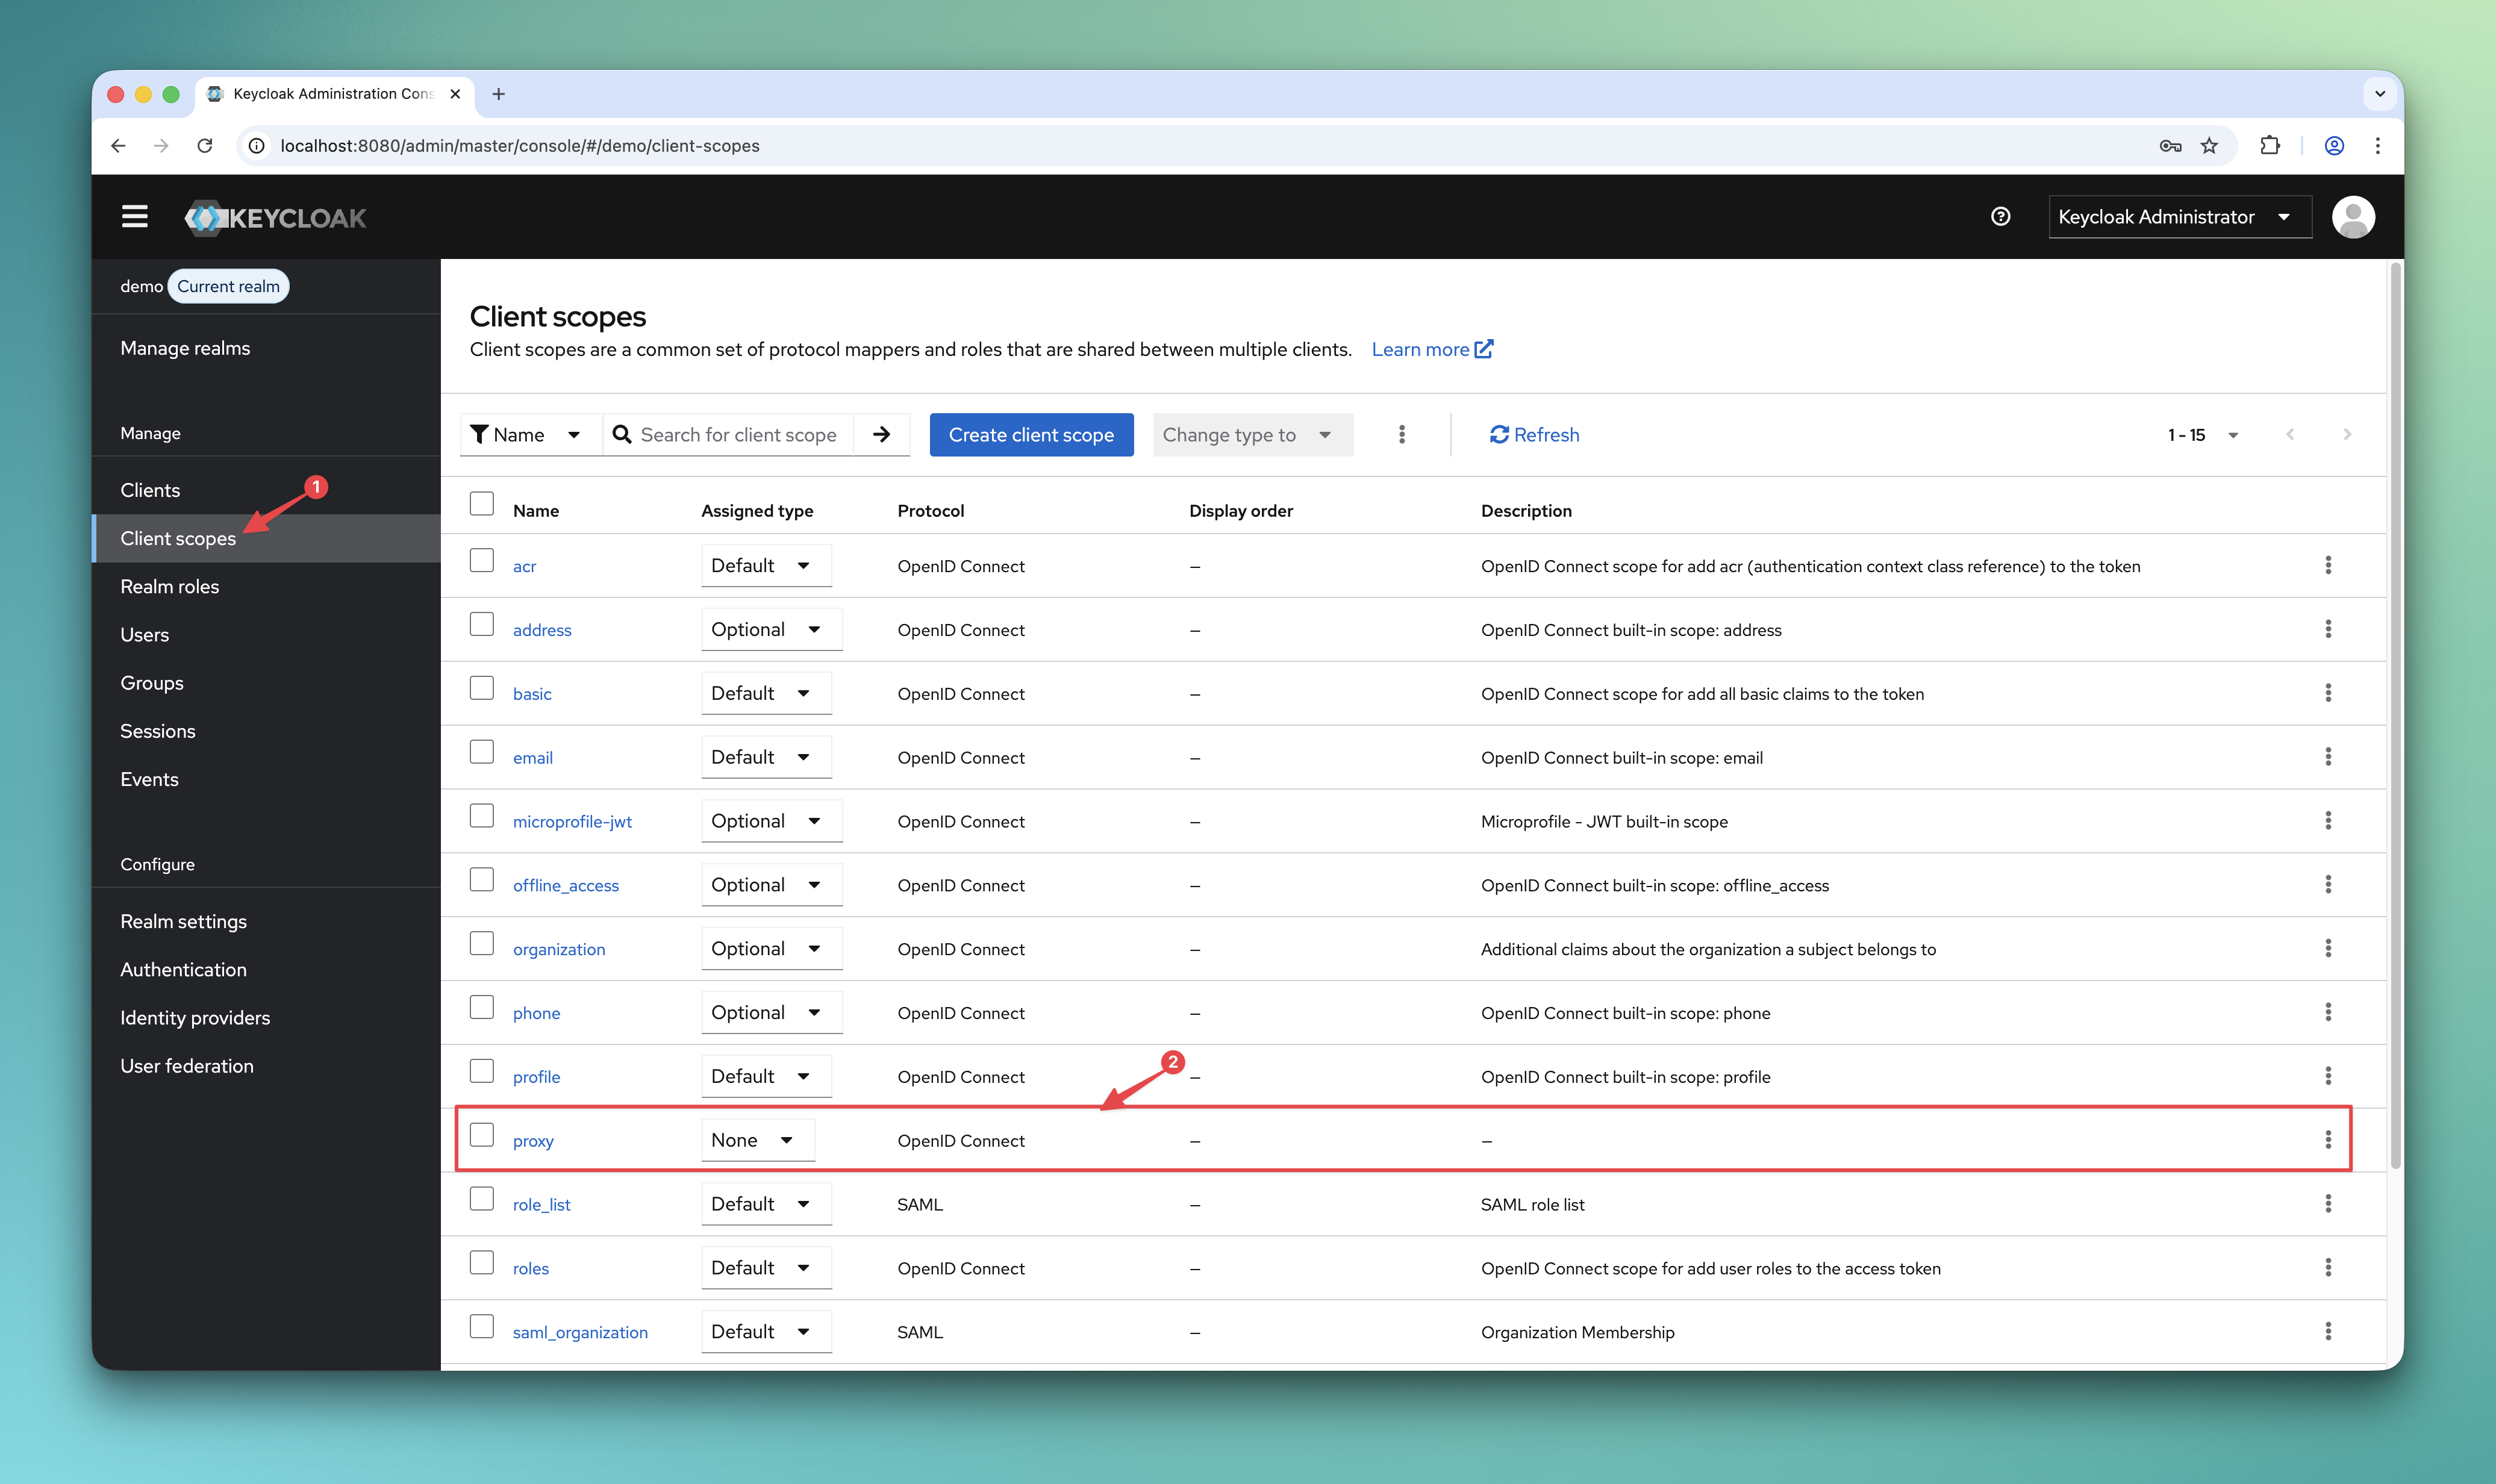
Task: Submit search with the arrow button
Action: coord(881,435)
